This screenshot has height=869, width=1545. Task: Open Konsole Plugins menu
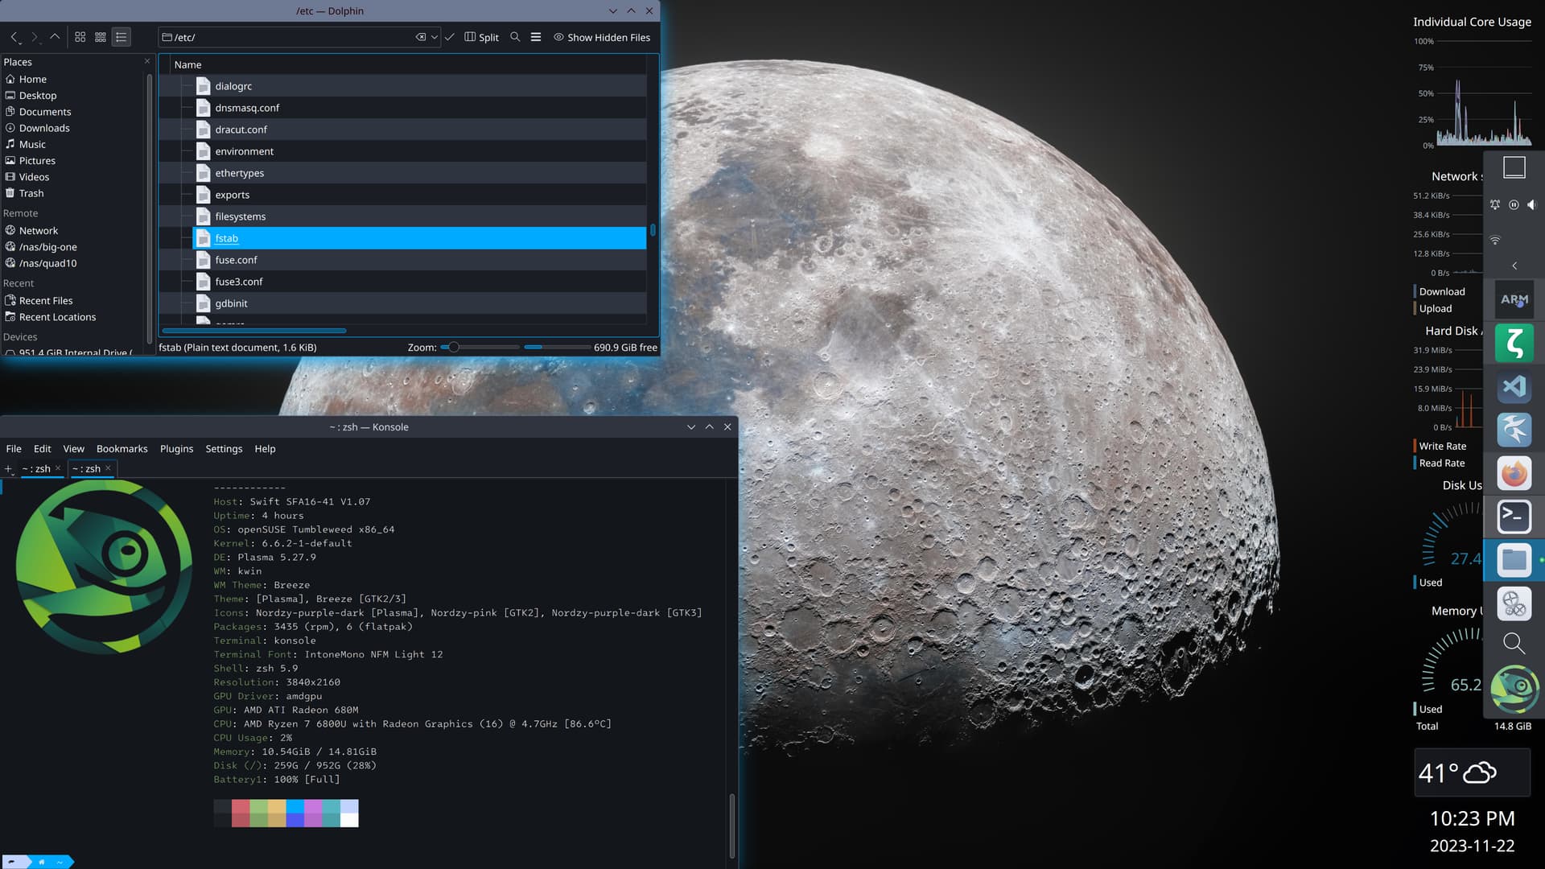coord(177,449)
